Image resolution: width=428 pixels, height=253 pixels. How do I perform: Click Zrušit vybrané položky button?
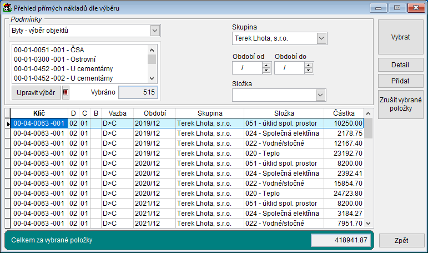pyautogui.click(x=400, y=104)
